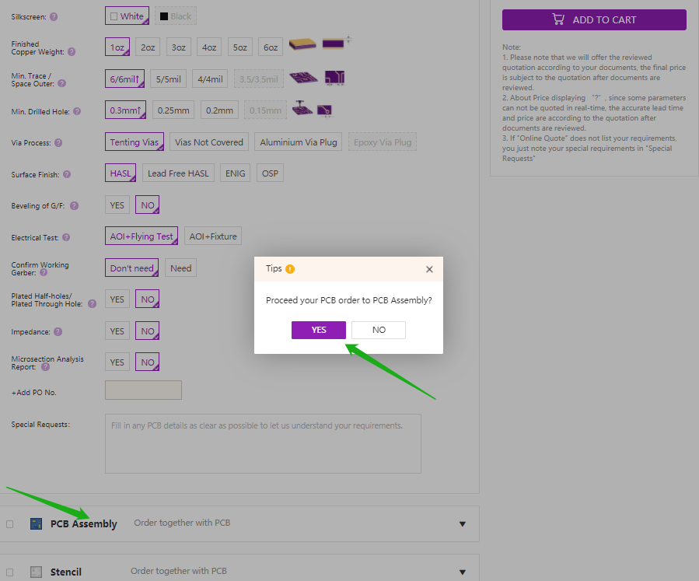Confirm with the purple YES button
Viewport: 699px width, 581px height.
tap(319, 330)
